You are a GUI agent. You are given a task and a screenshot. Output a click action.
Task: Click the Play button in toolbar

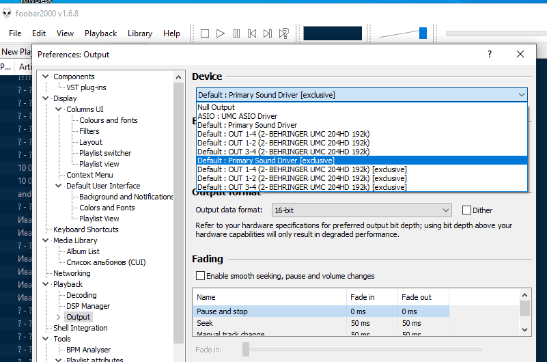coord(221,33)
